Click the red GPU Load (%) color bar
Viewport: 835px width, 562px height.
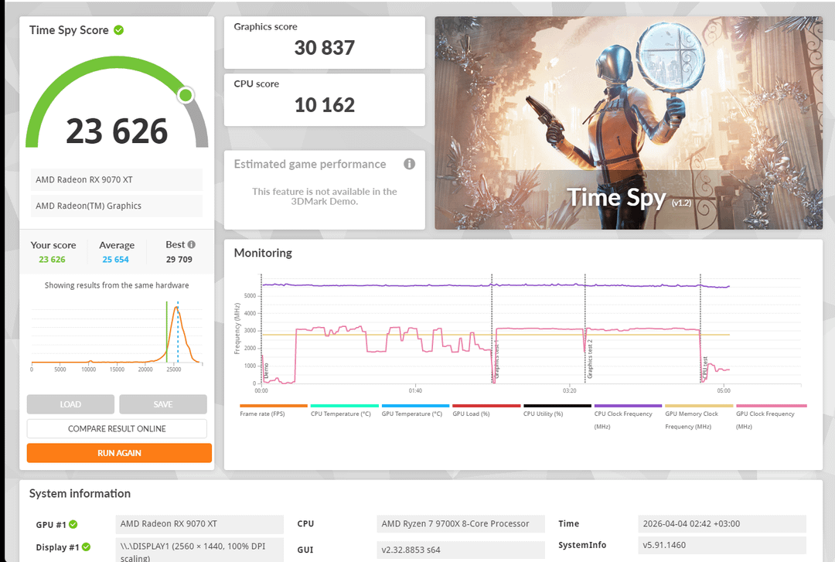[x=486, y=406]
